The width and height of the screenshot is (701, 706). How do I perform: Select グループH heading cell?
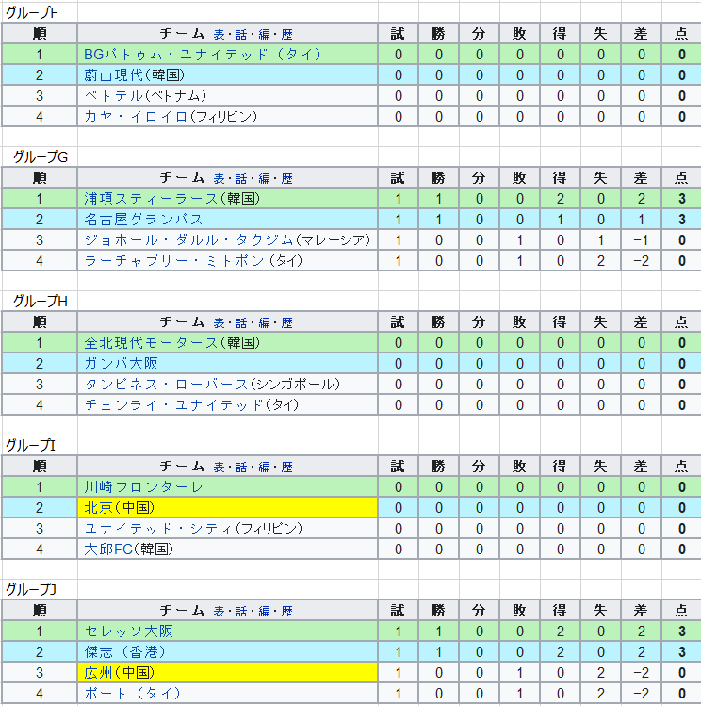40,301
